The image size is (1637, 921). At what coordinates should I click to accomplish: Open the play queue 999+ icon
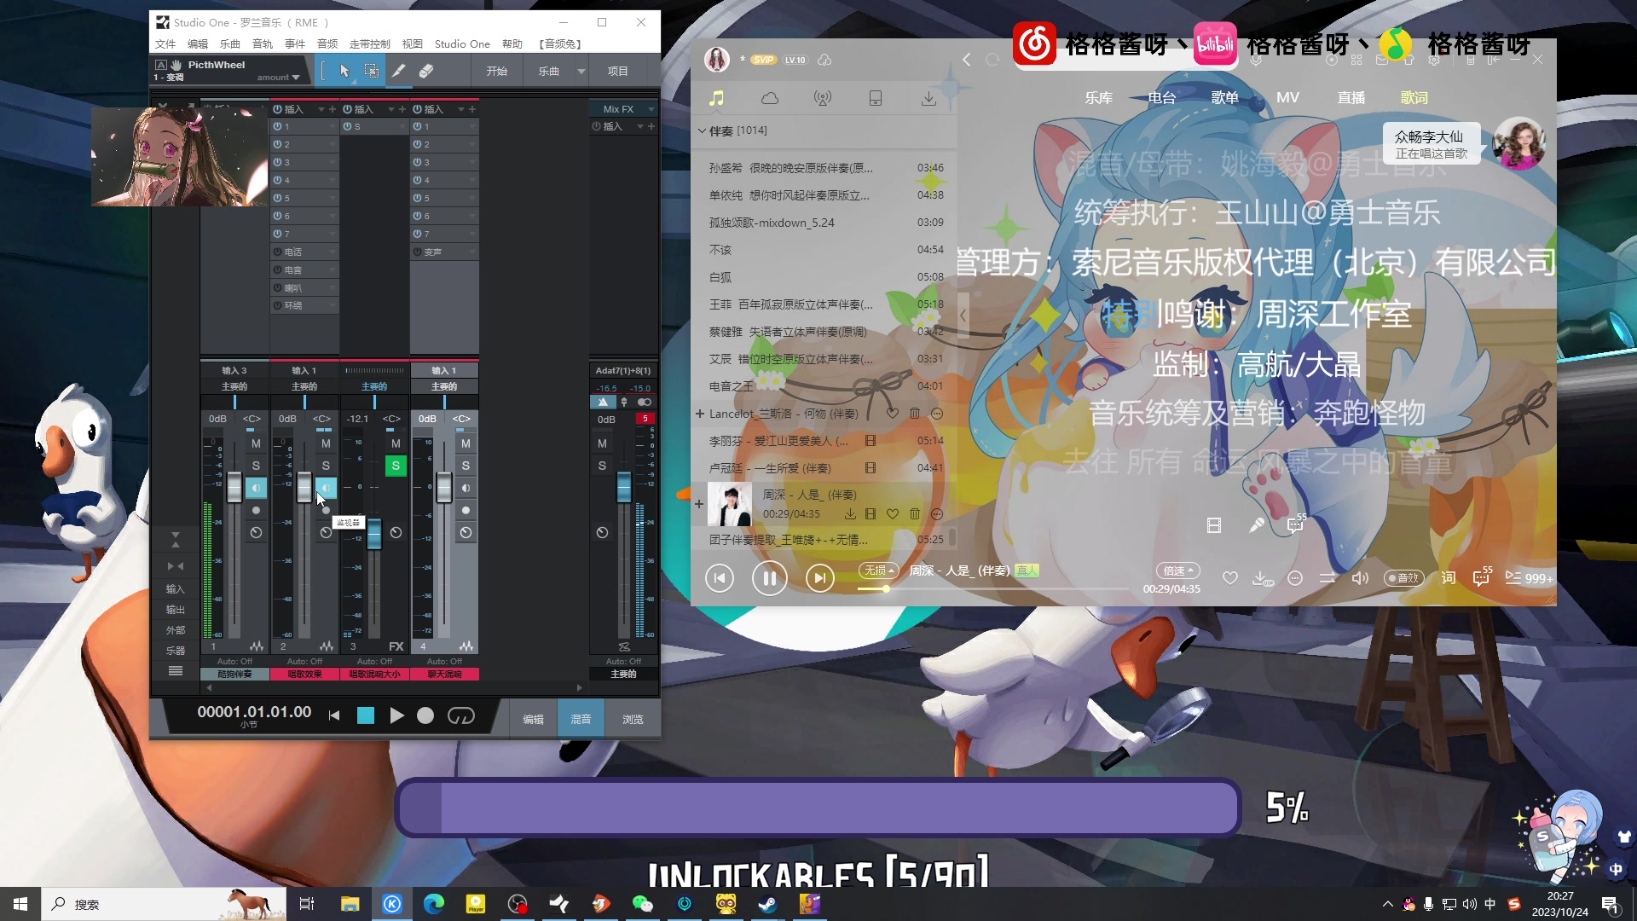click(x=1528, y=578)
